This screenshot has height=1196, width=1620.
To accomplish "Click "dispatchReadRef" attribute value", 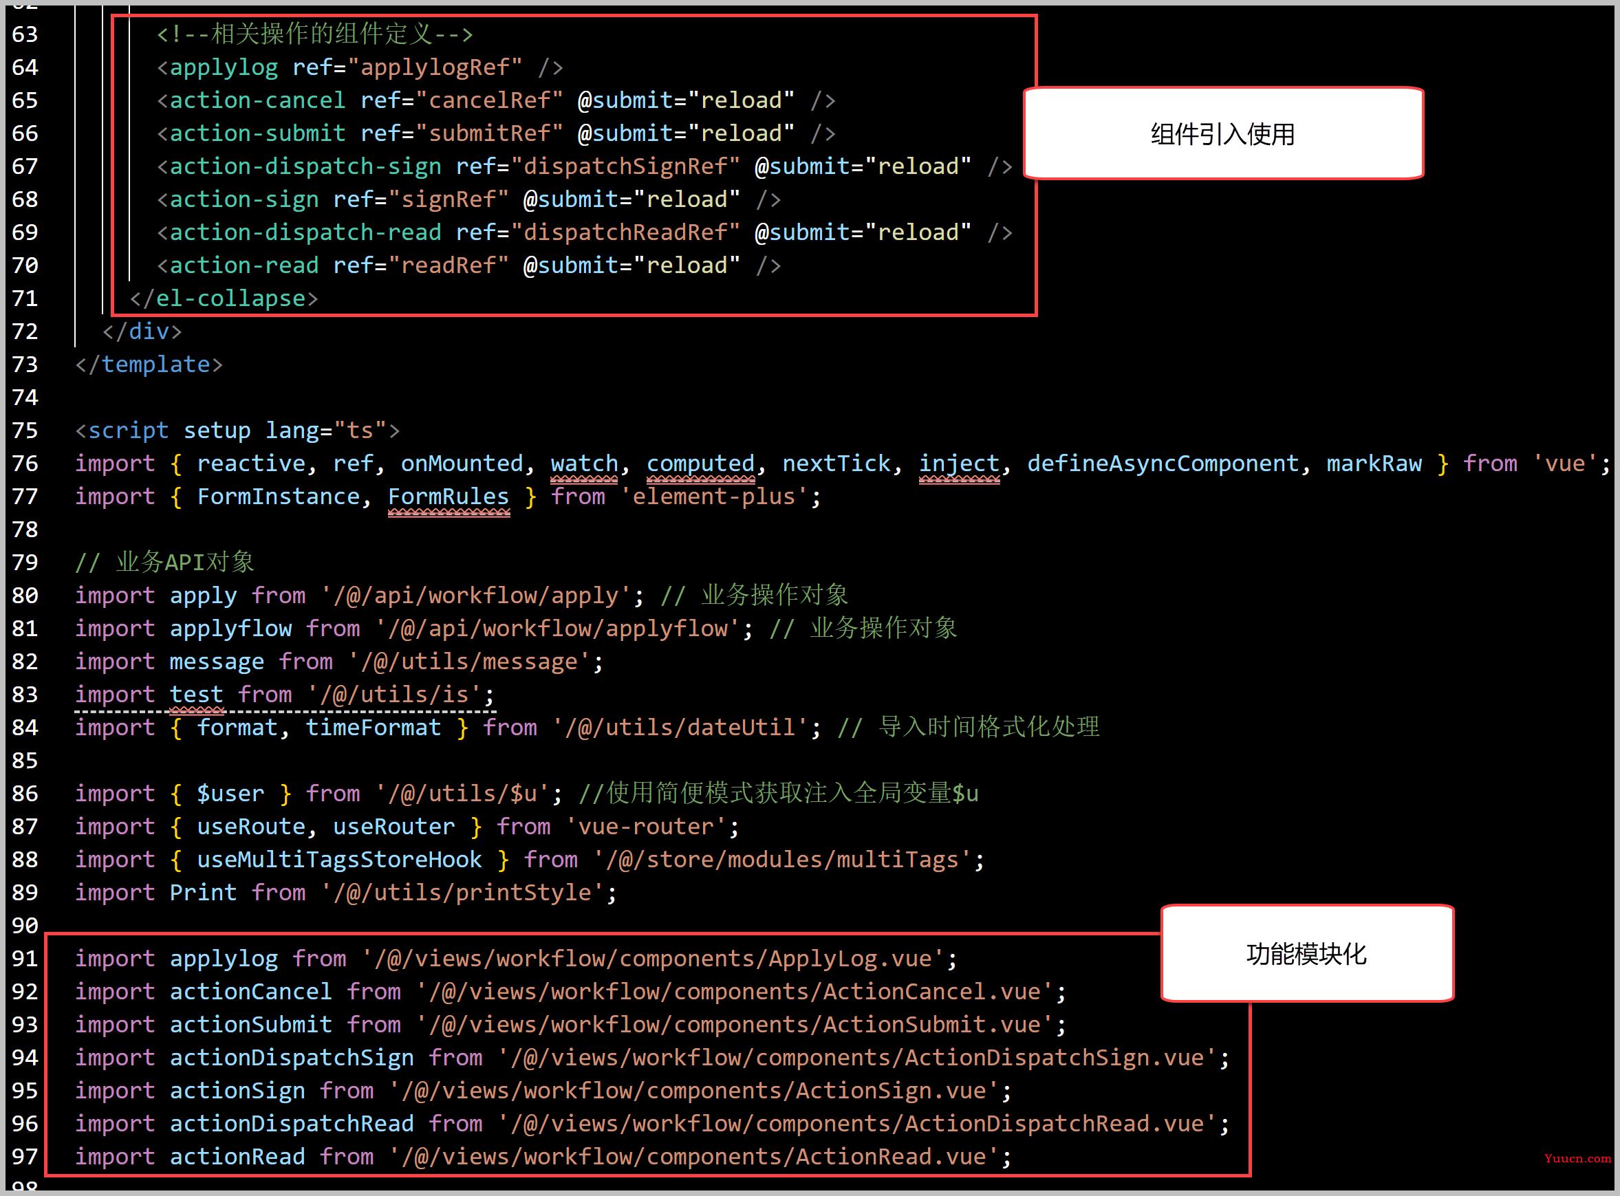I will [626, 232].
